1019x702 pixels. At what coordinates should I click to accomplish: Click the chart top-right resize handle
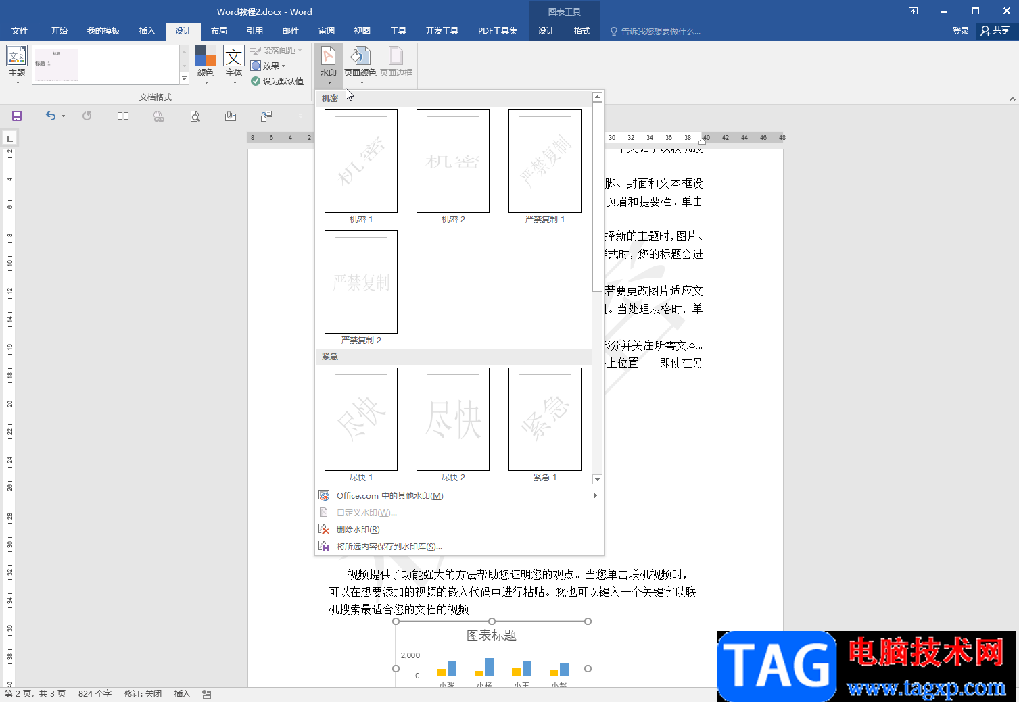588,621
